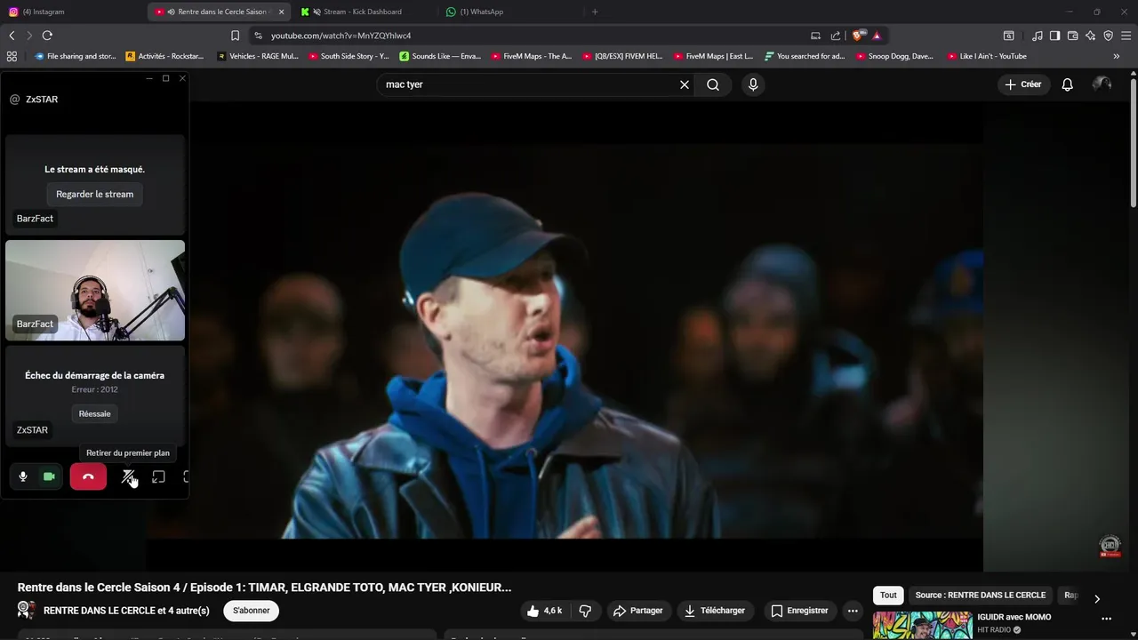Click the Télécharger download button
This screenshot has width=1138, height=640.
coord(715,611)
